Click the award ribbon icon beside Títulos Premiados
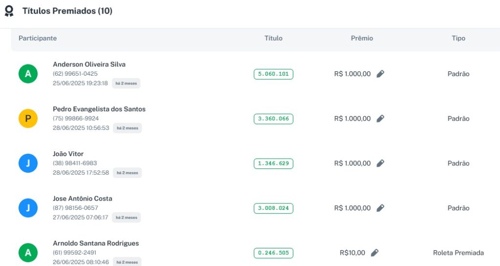500x266 pixels. click(9, 11)
